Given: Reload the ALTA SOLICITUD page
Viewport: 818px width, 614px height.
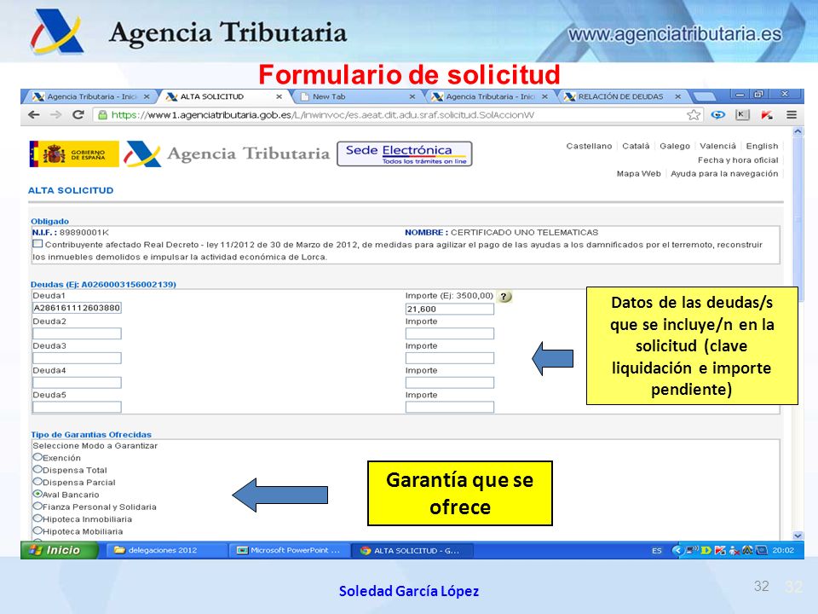Looking at the screenshot, I should (x=78, y=115).
